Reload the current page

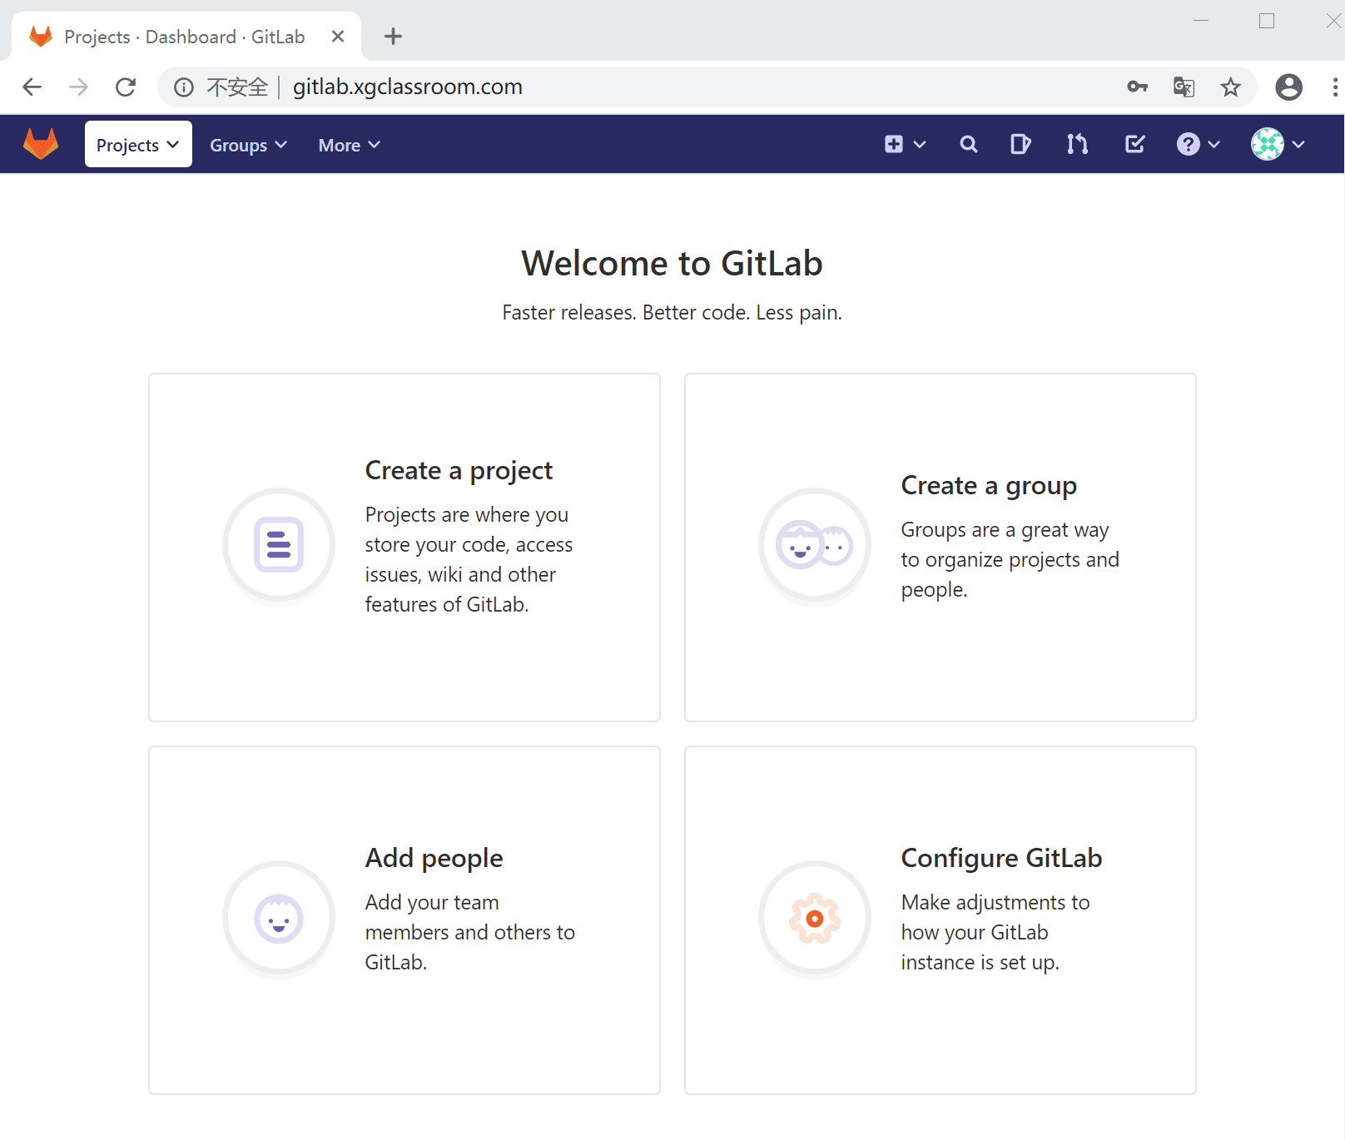point(125,87)
